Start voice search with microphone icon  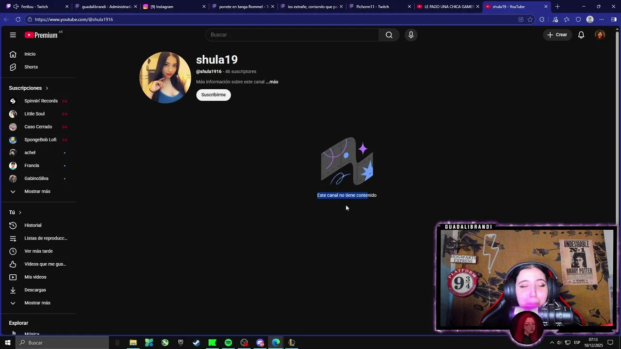tap(411, 35)
